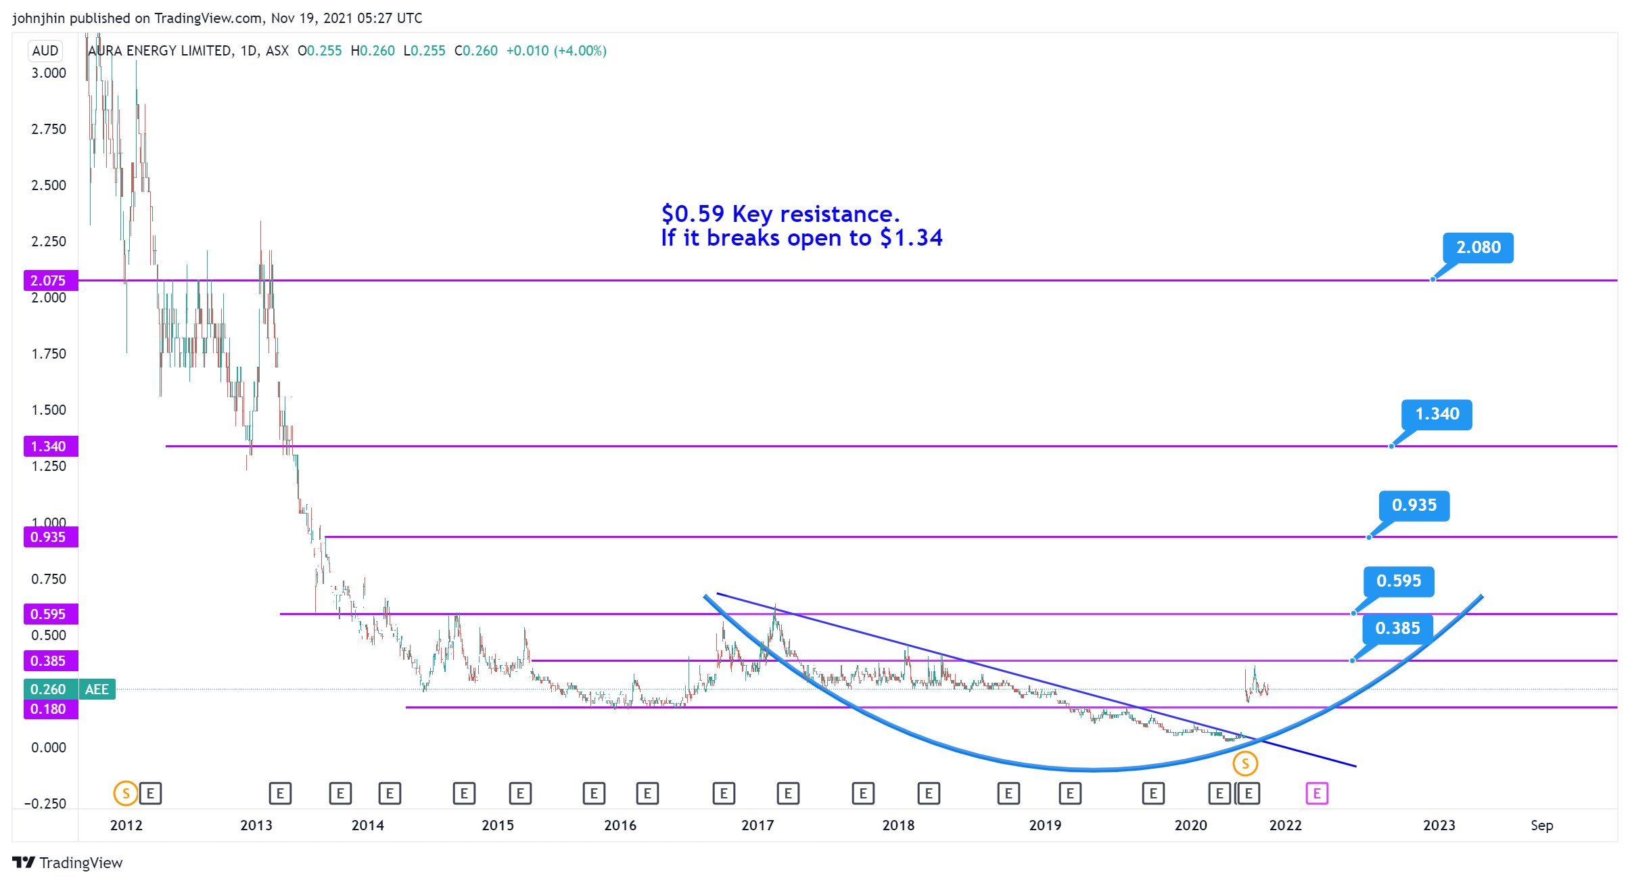This screenshot has height=883, width=1630.
Task: Click the pink upcoming earnings marker
Action: coord(1317,793)
